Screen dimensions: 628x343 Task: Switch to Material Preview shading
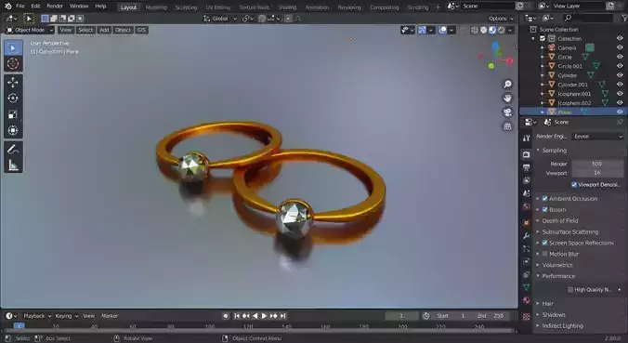point(492,30)
